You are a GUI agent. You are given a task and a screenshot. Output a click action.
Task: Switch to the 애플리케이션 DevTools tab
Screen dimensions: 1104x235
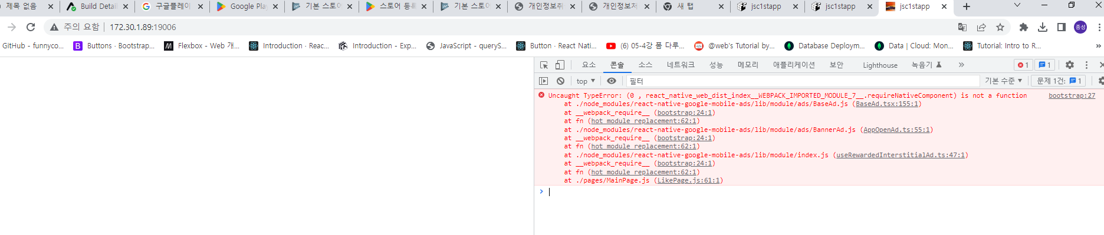point(794,65)
